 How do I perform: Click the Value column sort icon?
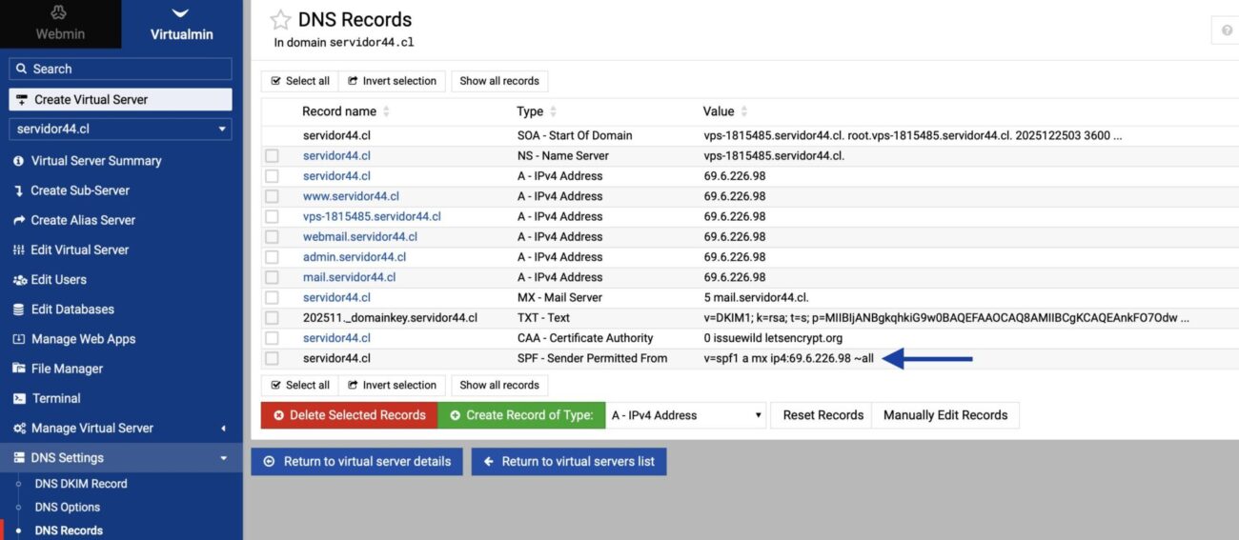tap(744, 111)
